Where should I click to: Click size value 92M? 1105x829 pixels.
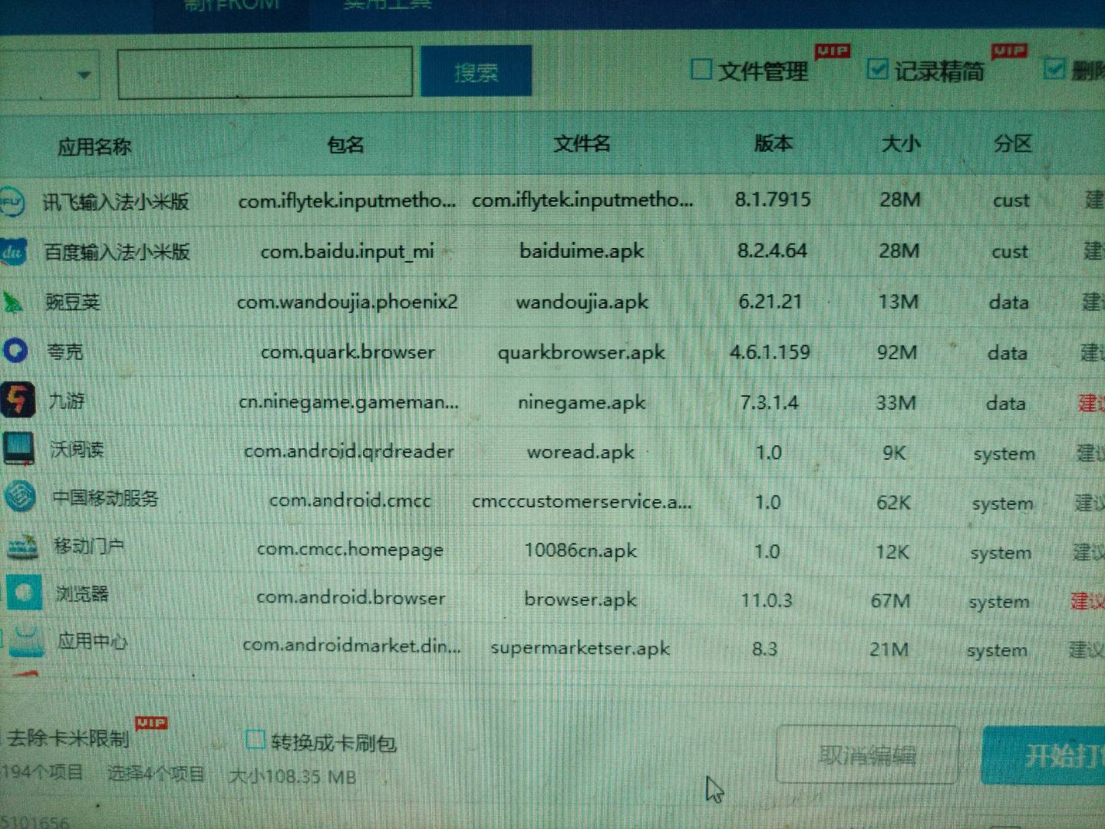[x=897, y=352]
